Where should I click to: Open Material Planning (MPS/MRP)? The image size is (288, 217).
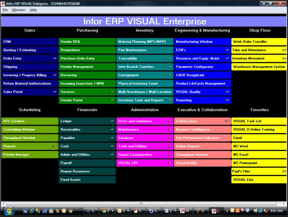pyautogui.click(x=144, y=42)
